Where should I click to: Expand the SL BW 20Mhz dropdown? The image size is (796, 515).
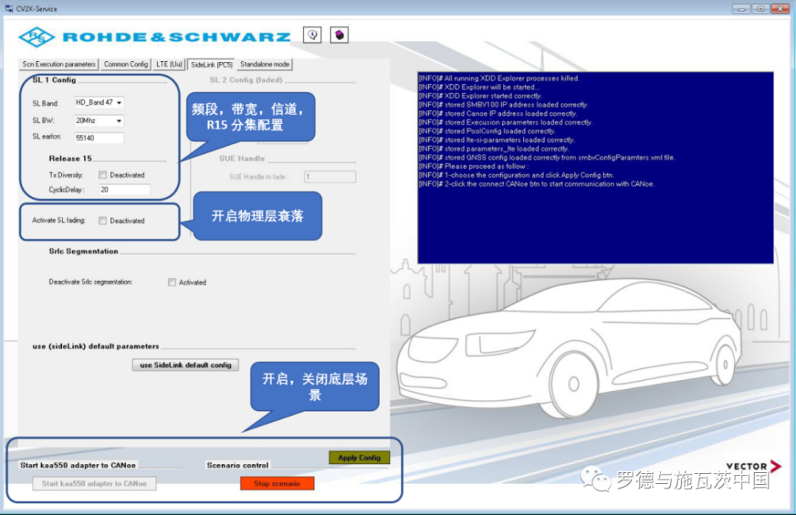[99, 121]
